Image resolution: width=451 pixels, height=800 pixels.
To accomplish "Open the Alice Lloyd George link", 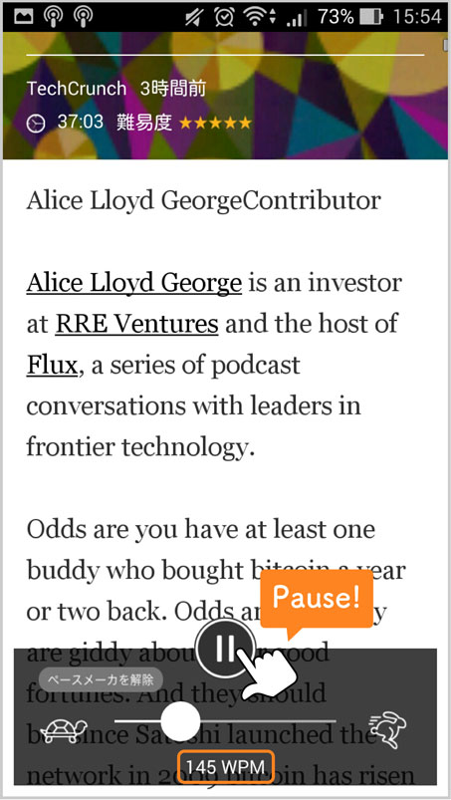I will click(x=134, y=282).
